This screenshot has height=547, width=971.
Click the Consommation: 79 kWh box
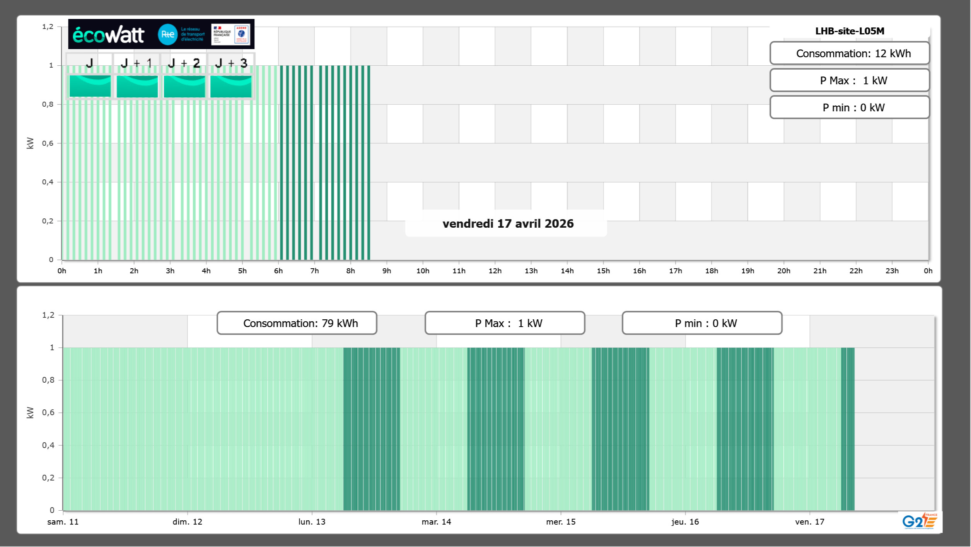pos(297,323)
